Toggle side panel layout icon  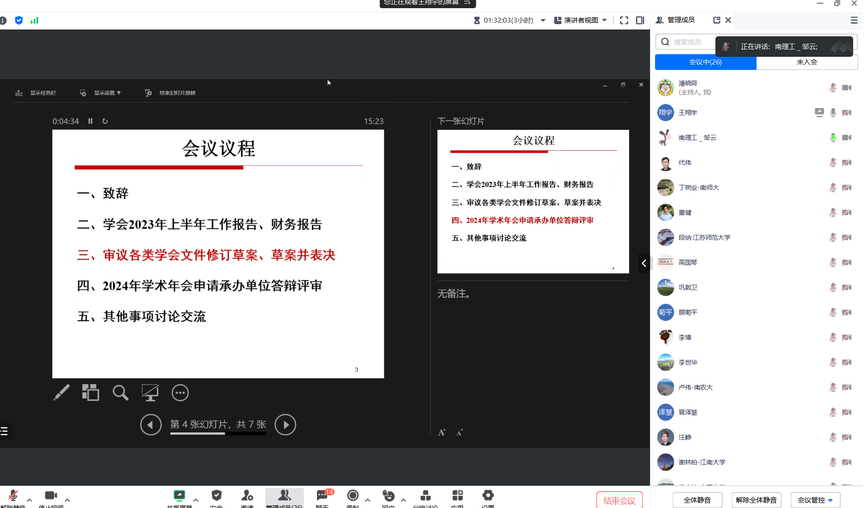click(640, 20)
